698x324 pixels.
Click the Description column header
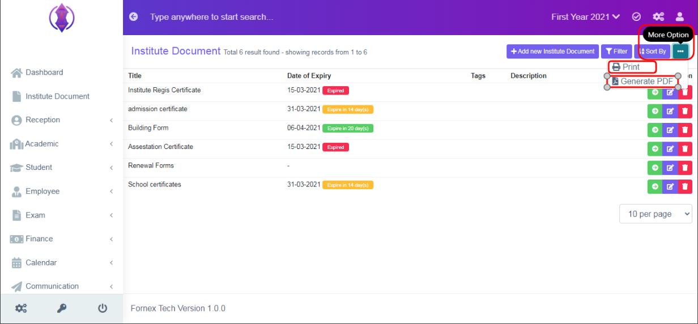pyautogui.click(x=529, y=76)
